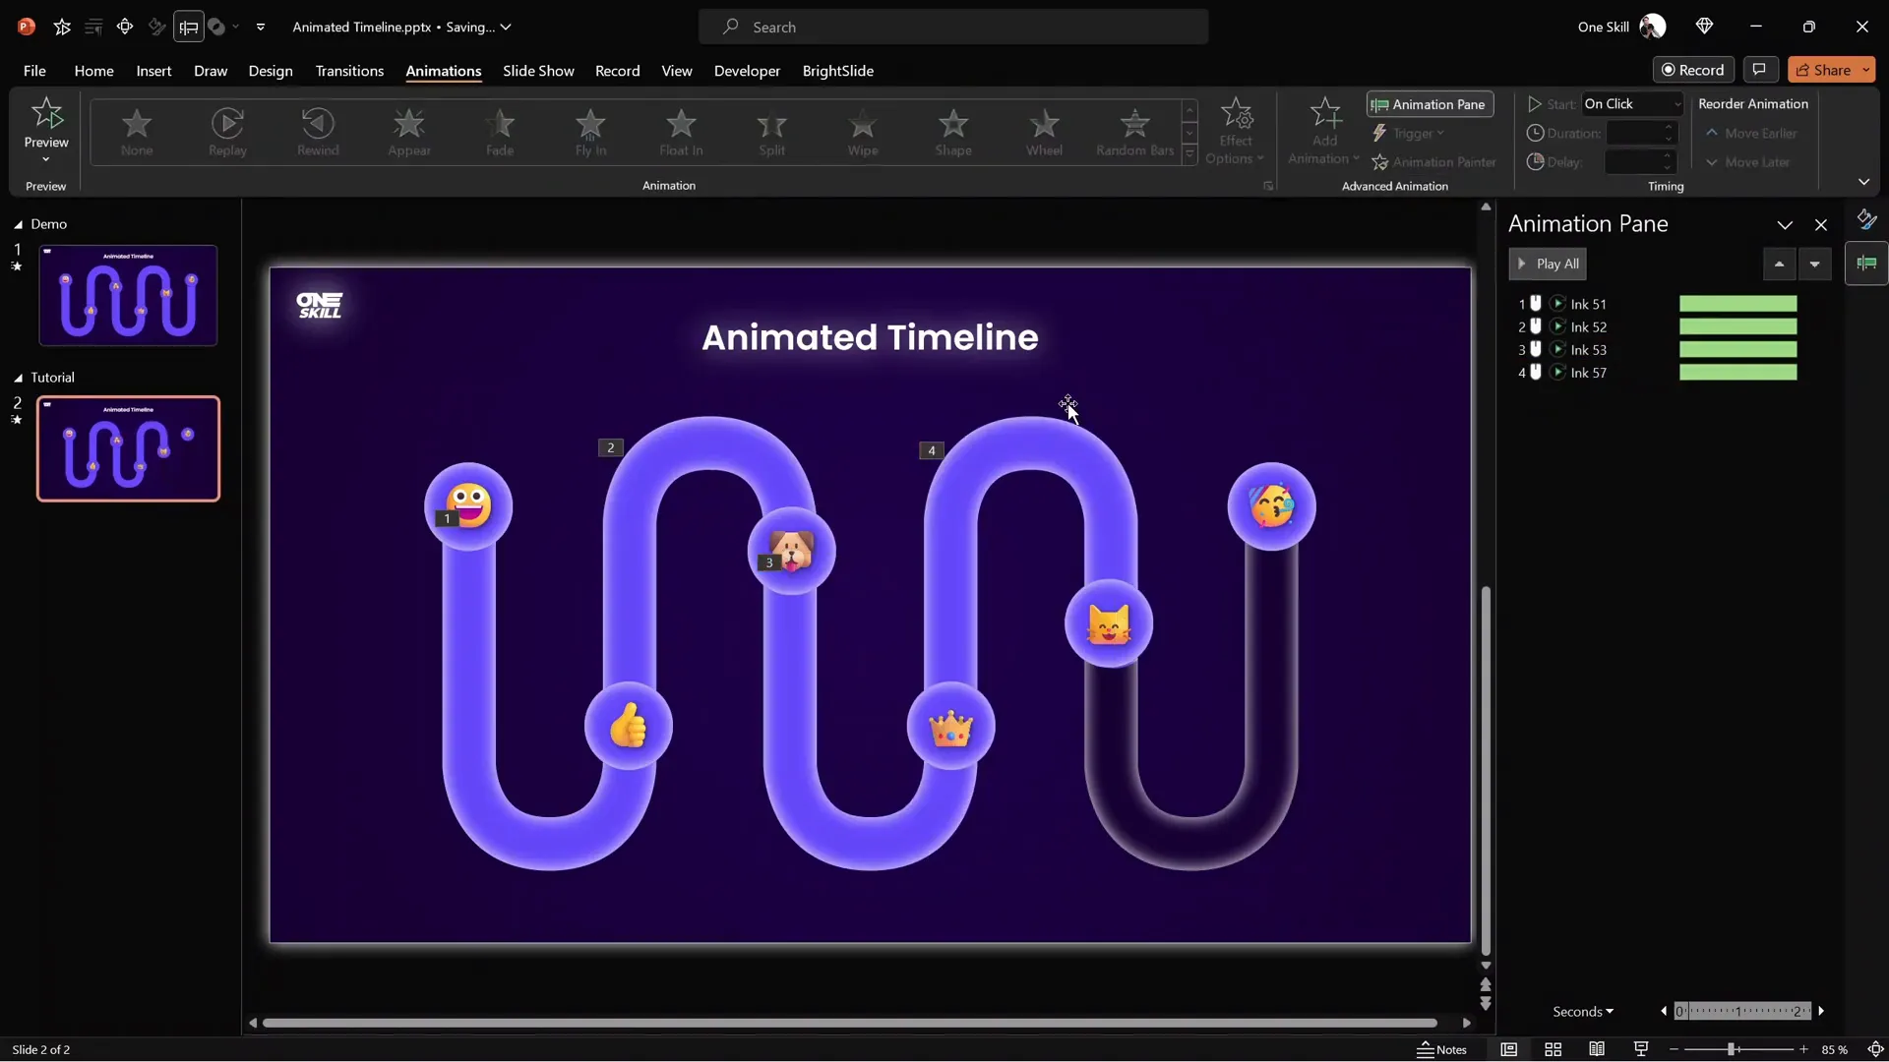Image resolution: width=1889 pixels, height=1062 pixels.
Task: Open the Preview dropdown arrow
Action: click(x=46, y=159)
